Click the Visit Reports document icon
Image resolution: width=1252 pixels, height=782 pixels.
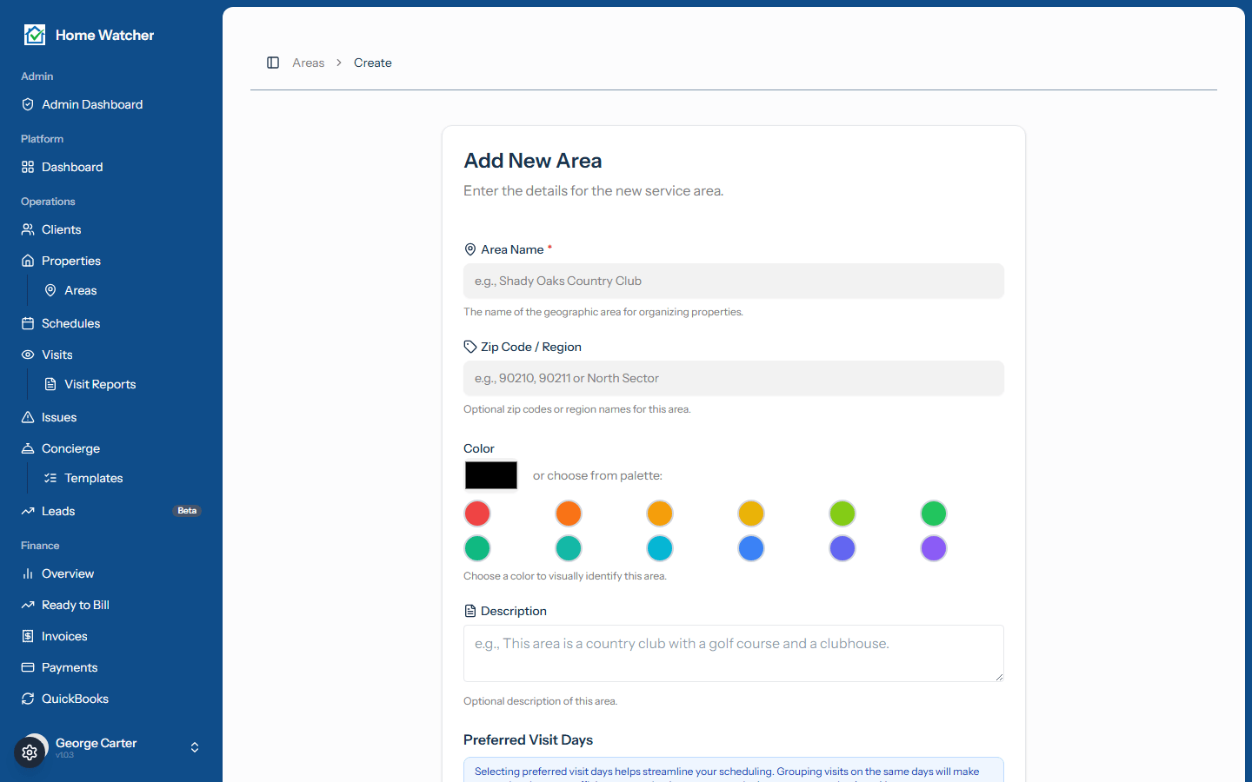[x=50, y=384]
